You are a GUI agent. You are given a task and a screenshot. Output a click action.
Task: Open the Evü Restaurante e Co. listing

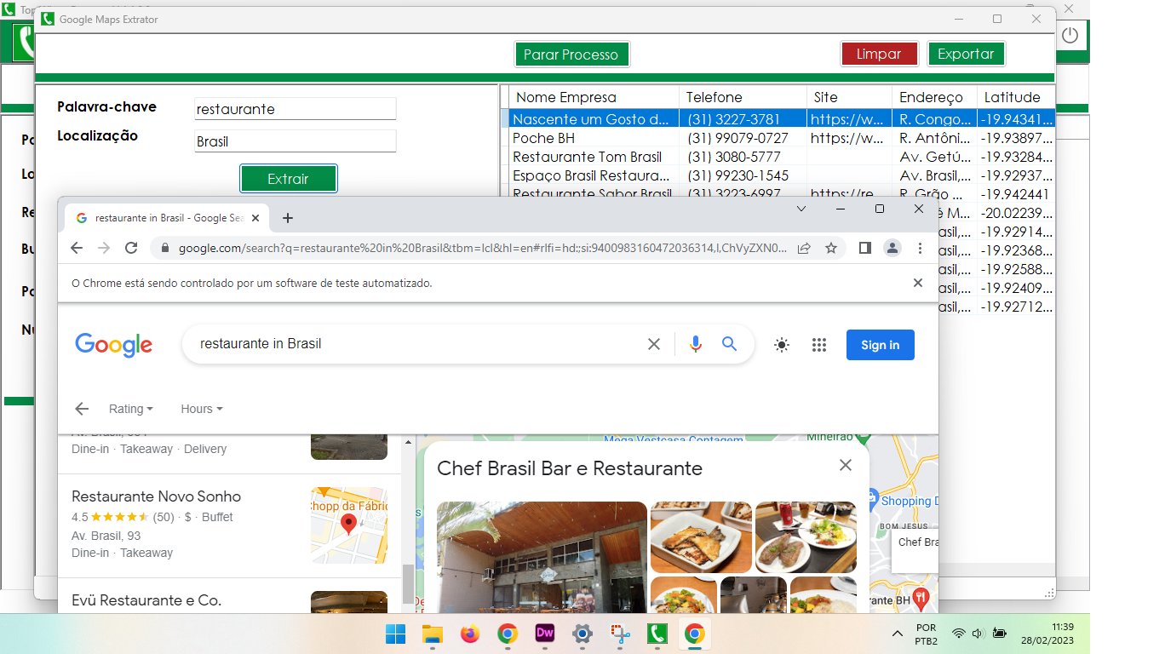click(146, 600)
